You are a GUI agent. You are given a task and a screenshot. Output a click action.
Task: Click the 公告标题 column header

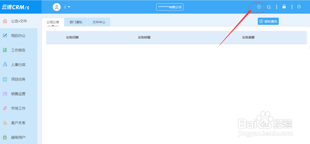tap(144, 37)
